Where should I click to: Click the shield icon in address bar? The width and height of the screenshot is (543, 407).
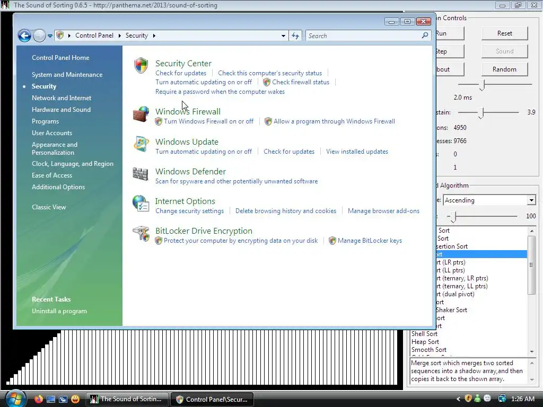(x=60, y=36)
